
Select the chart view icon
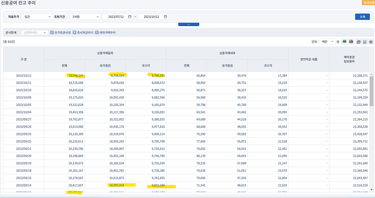pyautogui.click(x=365, y=42)
